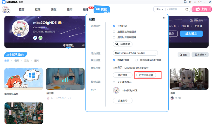Screen dimensions: 212x124
Task: Open the 集市 tab
Action: tap(69, 9)
